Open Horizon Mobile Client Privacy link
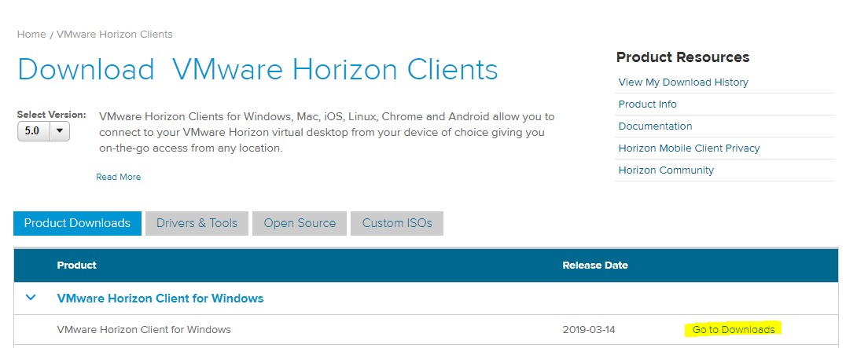The height and width of the screenshot is (348, 846). 689,148
